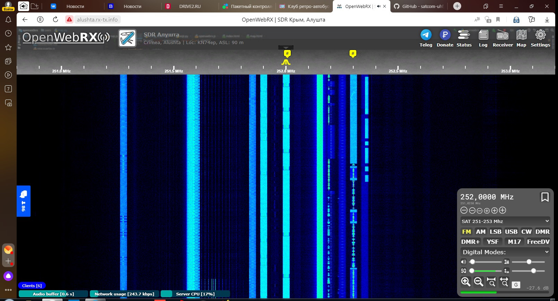Image resolution: width=558 pixels, height=301 pixels.
Task: Adjust the waterfall auto-level slider
Action: coord(528,262)
